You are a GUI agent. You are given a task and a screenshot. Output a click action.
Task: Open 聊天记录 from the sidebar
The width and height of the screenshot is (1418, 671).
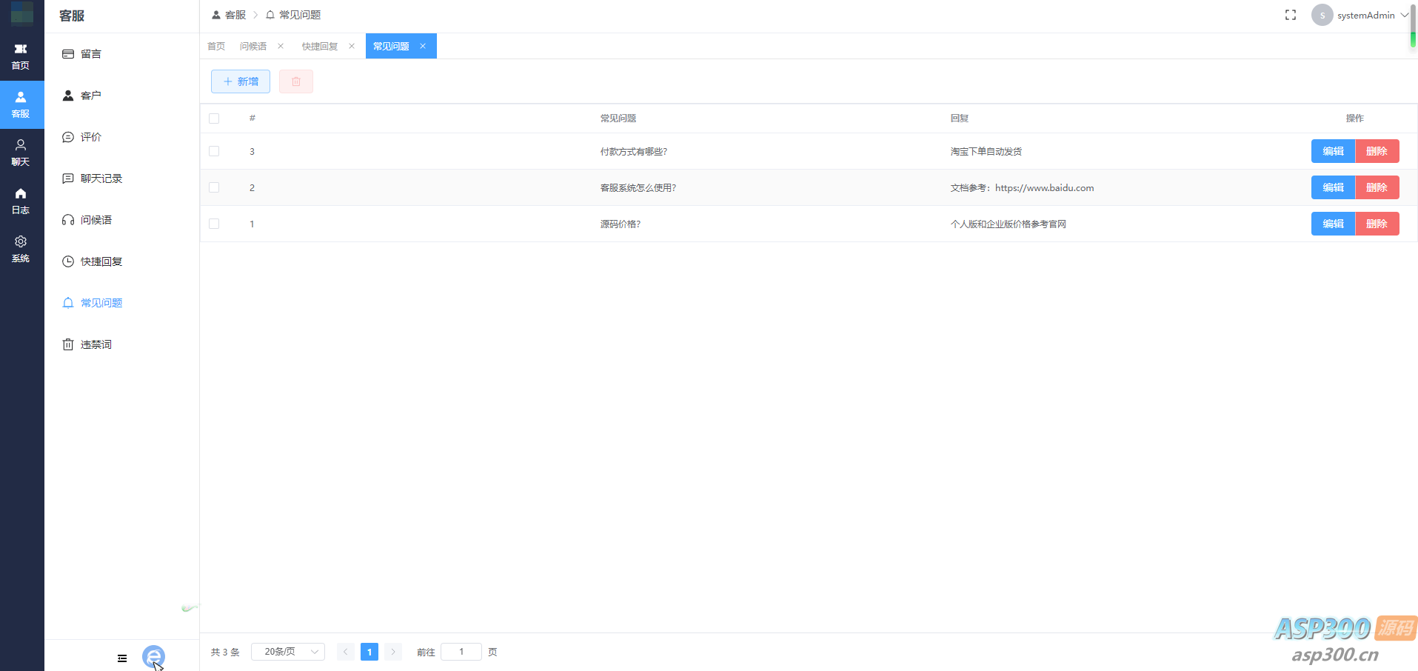click(101, 178)
